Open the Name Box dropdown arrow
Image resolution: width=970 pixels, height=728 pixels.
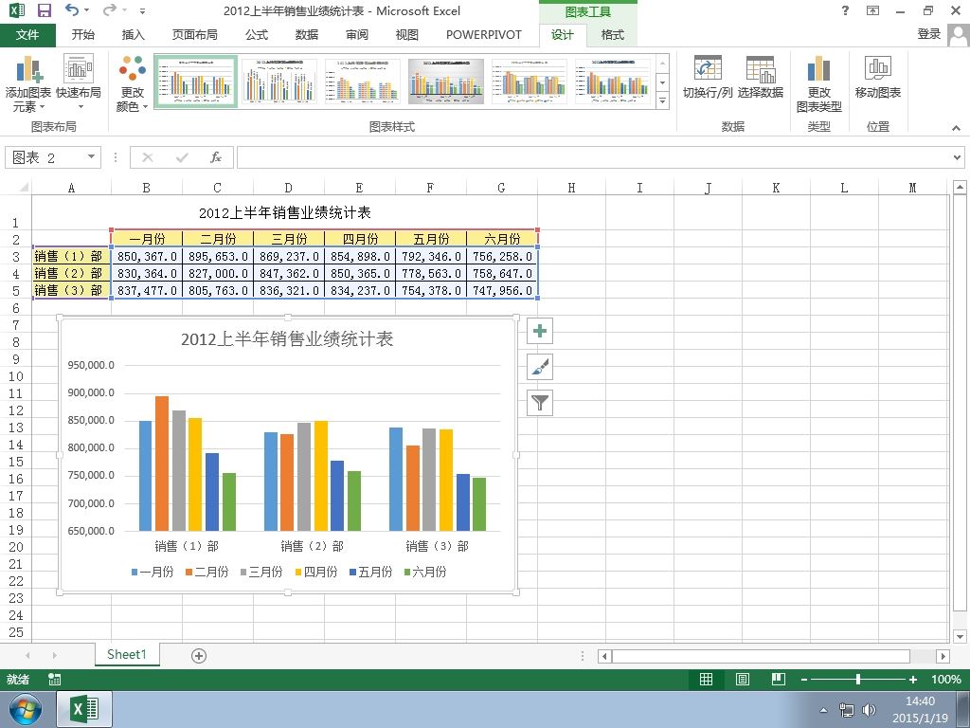click(91, 156)
